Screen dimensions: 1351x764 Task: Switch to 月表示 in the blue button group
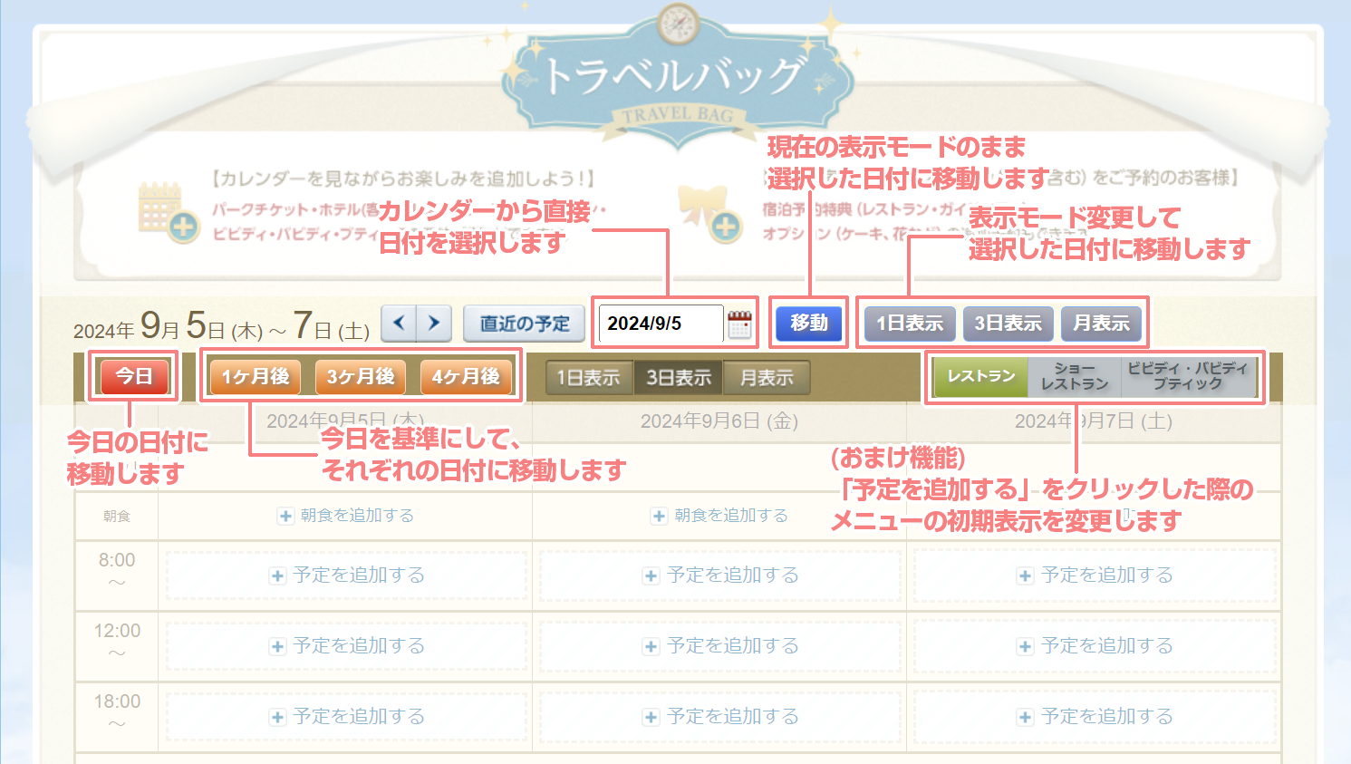pos(1101,324)
